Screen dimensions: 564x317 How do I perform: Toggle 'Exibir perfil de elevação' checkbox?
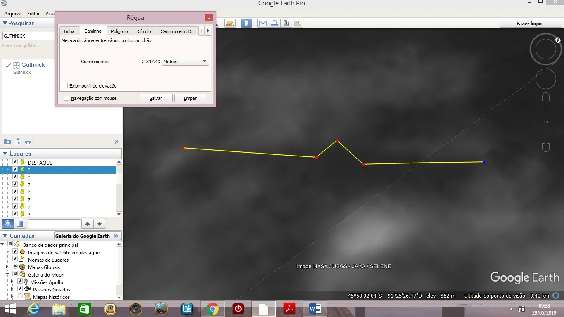pyautogui.click(x=65, y=85)
